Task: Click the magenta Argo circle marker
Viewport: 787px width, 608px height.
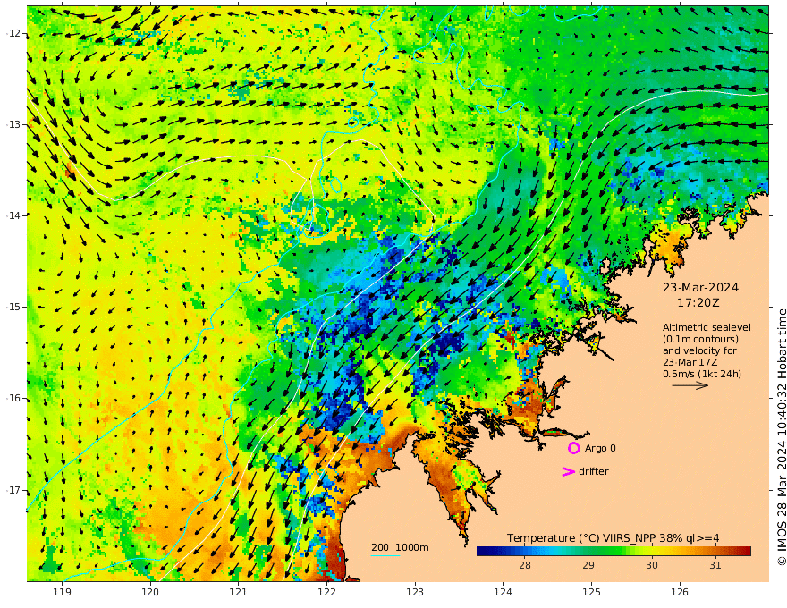Action: pos(573,448)
